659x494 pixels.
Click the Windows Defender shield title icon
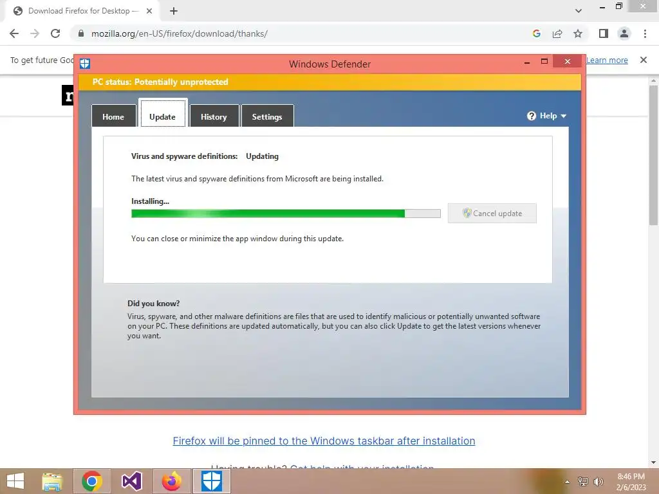[x=85, y=64]
